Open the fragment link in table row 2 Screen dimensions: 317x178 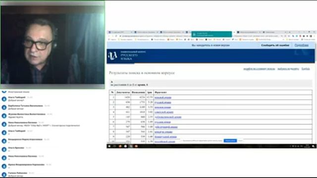coord(163,102)
